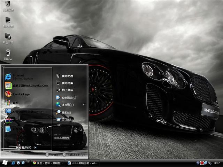Open Run 运行(R)... dialog

65,120
